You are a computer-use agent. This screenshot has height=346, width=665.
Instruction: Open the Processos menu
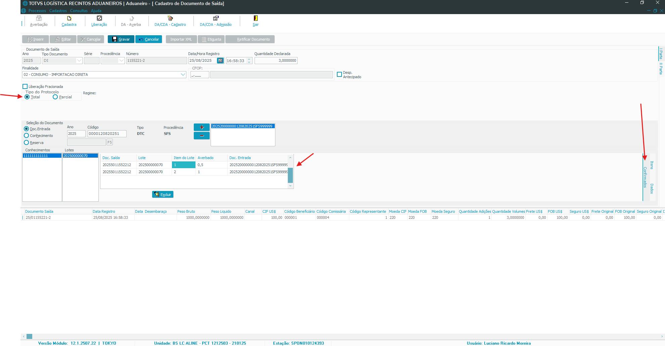(x=37, y=11)
